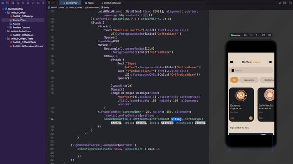Click highlighted String placeholder for coffeeName
The image size is (293, 164).
pyautogui.click(x=176, y=119)
